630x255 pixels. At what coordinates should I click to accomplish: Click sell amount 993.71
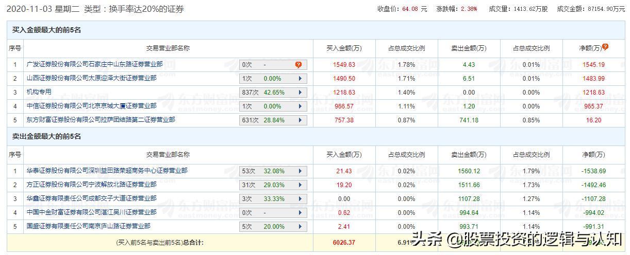tap(469, 227)
